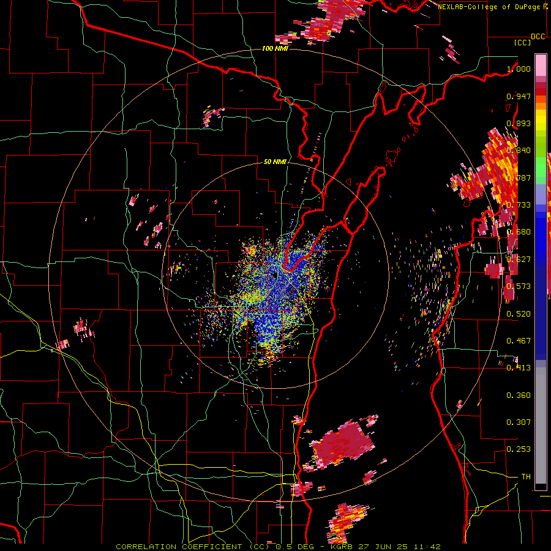551x551 pixels.
Task: Click the 0.413 color scale value
Action: (519, 368)
